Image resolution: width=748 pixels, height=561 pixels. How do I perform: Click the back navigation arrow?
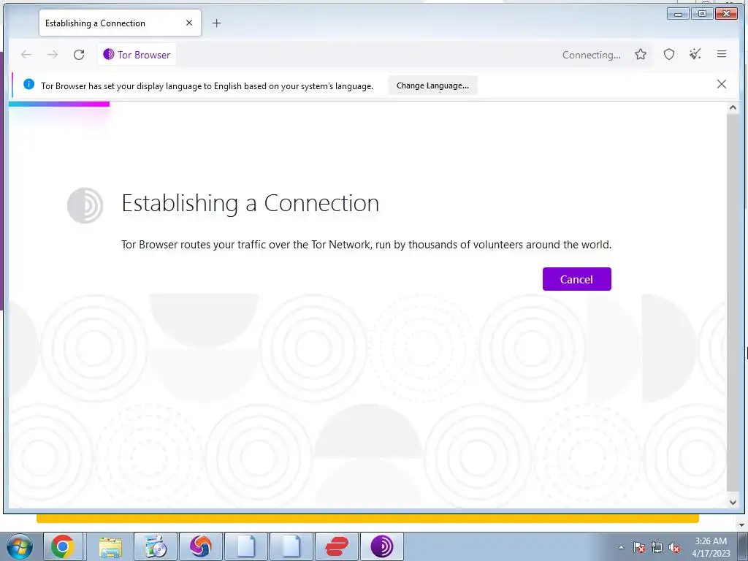click(x=26, y=54)
